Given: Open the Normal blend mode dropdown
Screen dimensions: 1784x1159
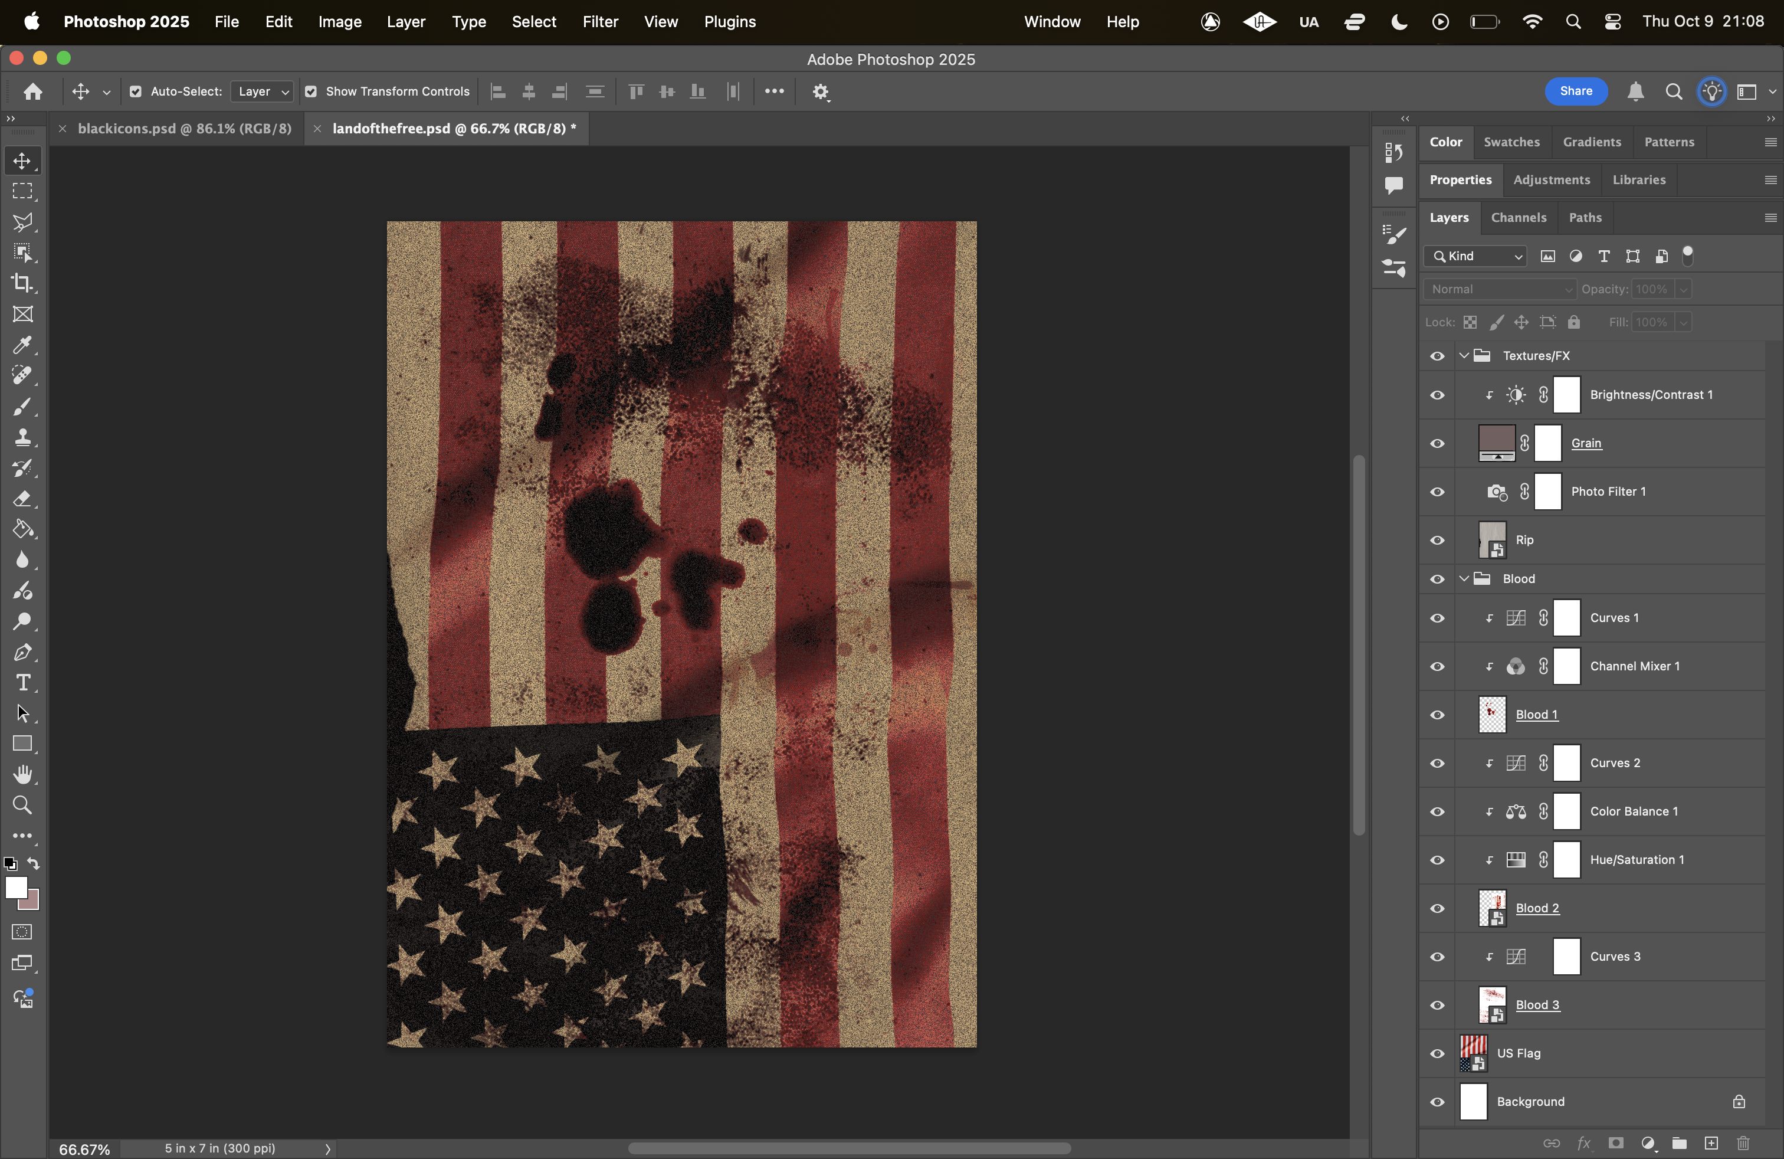Looking at the screenshot, I should (1498, 289).
